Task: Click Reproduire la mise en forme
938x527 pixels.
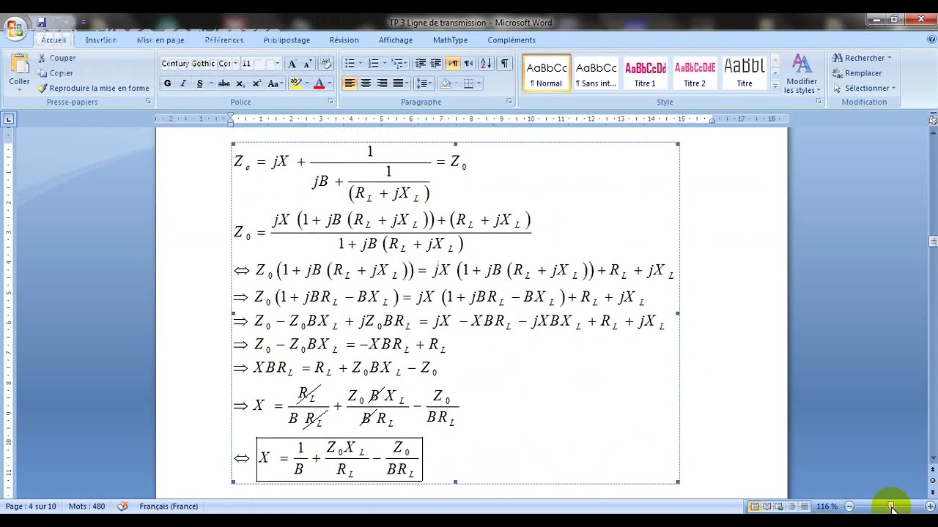Action: [x=93, y=89]
